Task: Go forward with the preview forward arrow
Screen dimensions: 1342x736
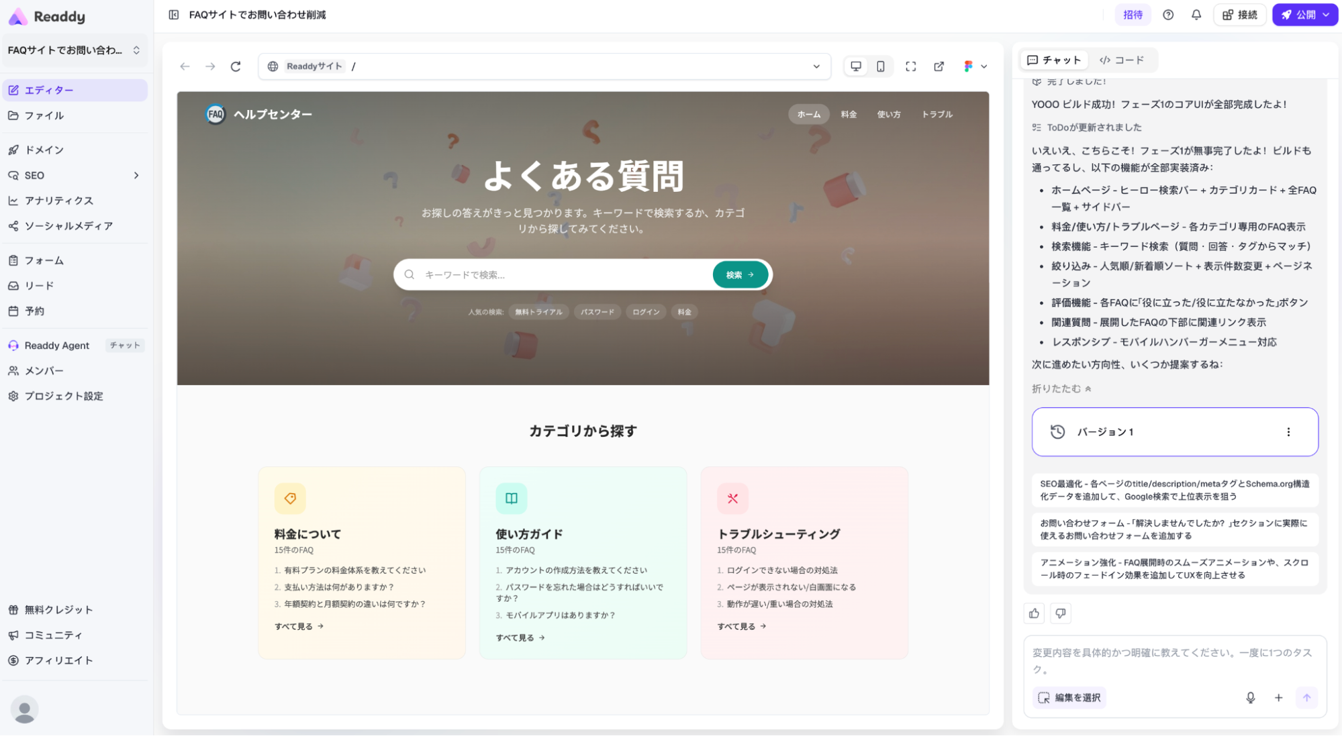Action: pyautogui.click(x=210, y=66)
